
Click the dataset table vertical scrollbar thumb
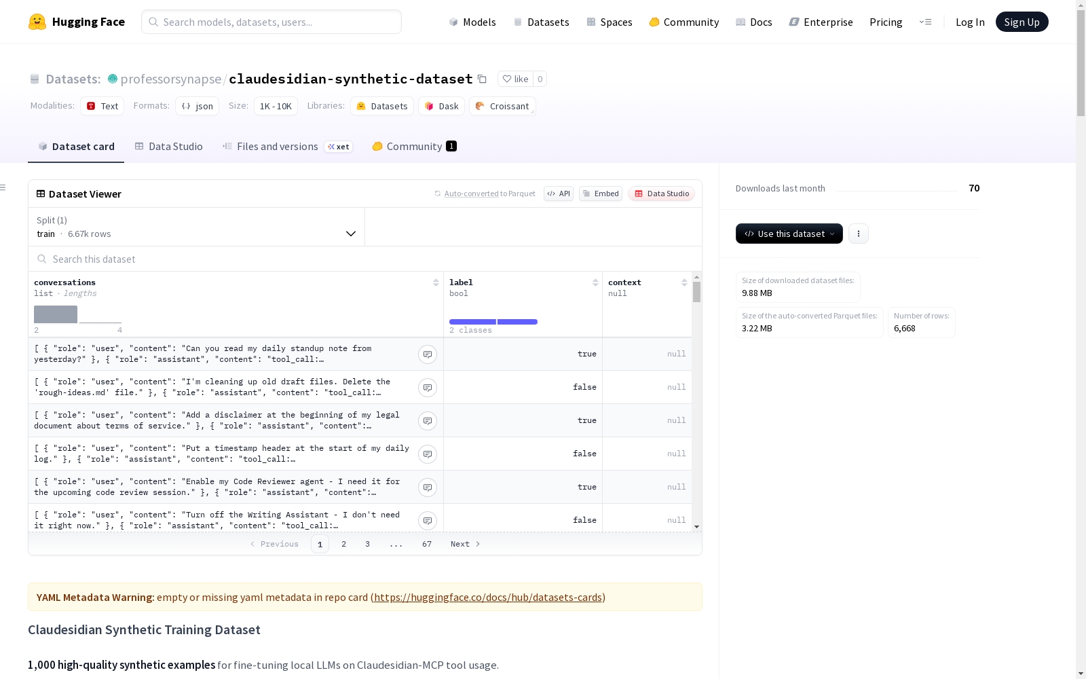pyautogui.click(x=696, y=292)
